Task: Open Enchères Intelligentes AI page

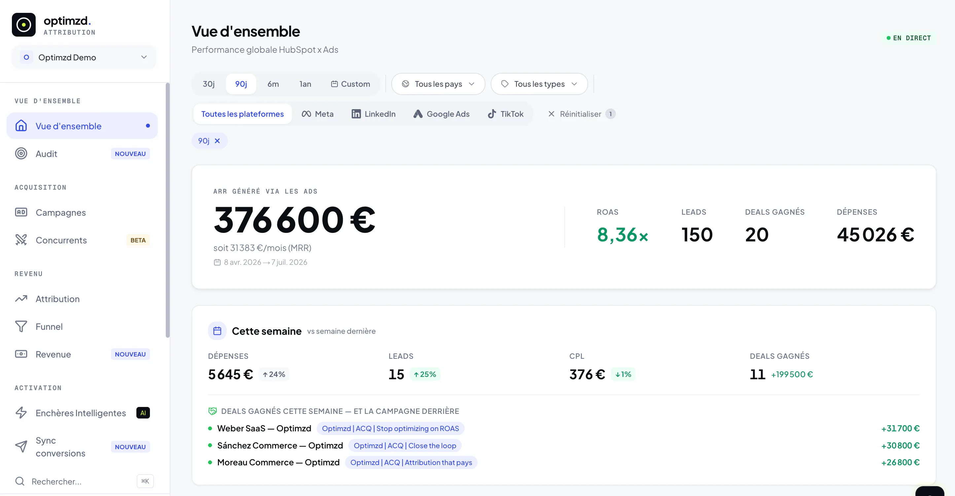Action: [x=82, y=413]
